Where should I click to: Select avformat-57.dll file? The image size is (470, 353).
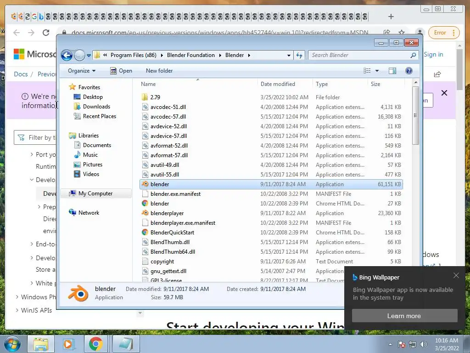pos(169,155)
